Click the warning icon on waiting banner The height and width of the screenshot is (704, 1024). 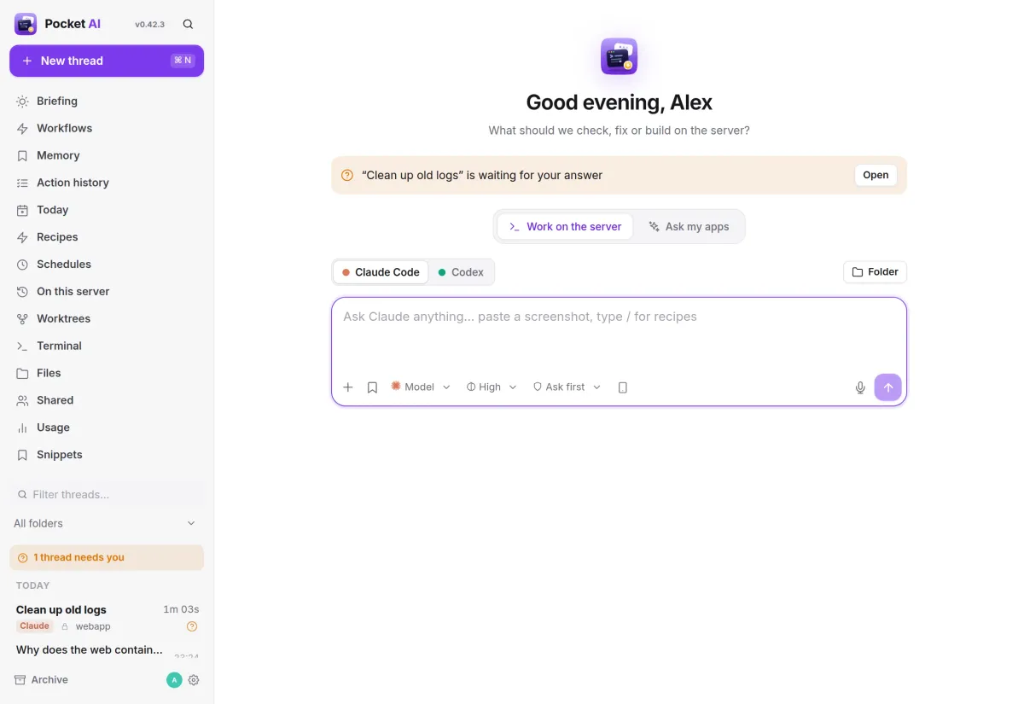(347, 175)
